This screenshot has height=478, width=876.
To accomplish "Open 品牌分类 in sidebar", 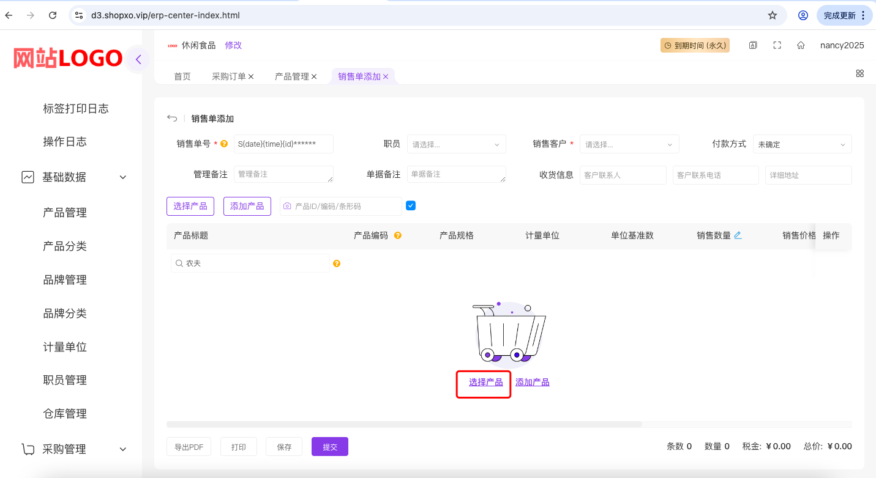I will click(65, 314).
